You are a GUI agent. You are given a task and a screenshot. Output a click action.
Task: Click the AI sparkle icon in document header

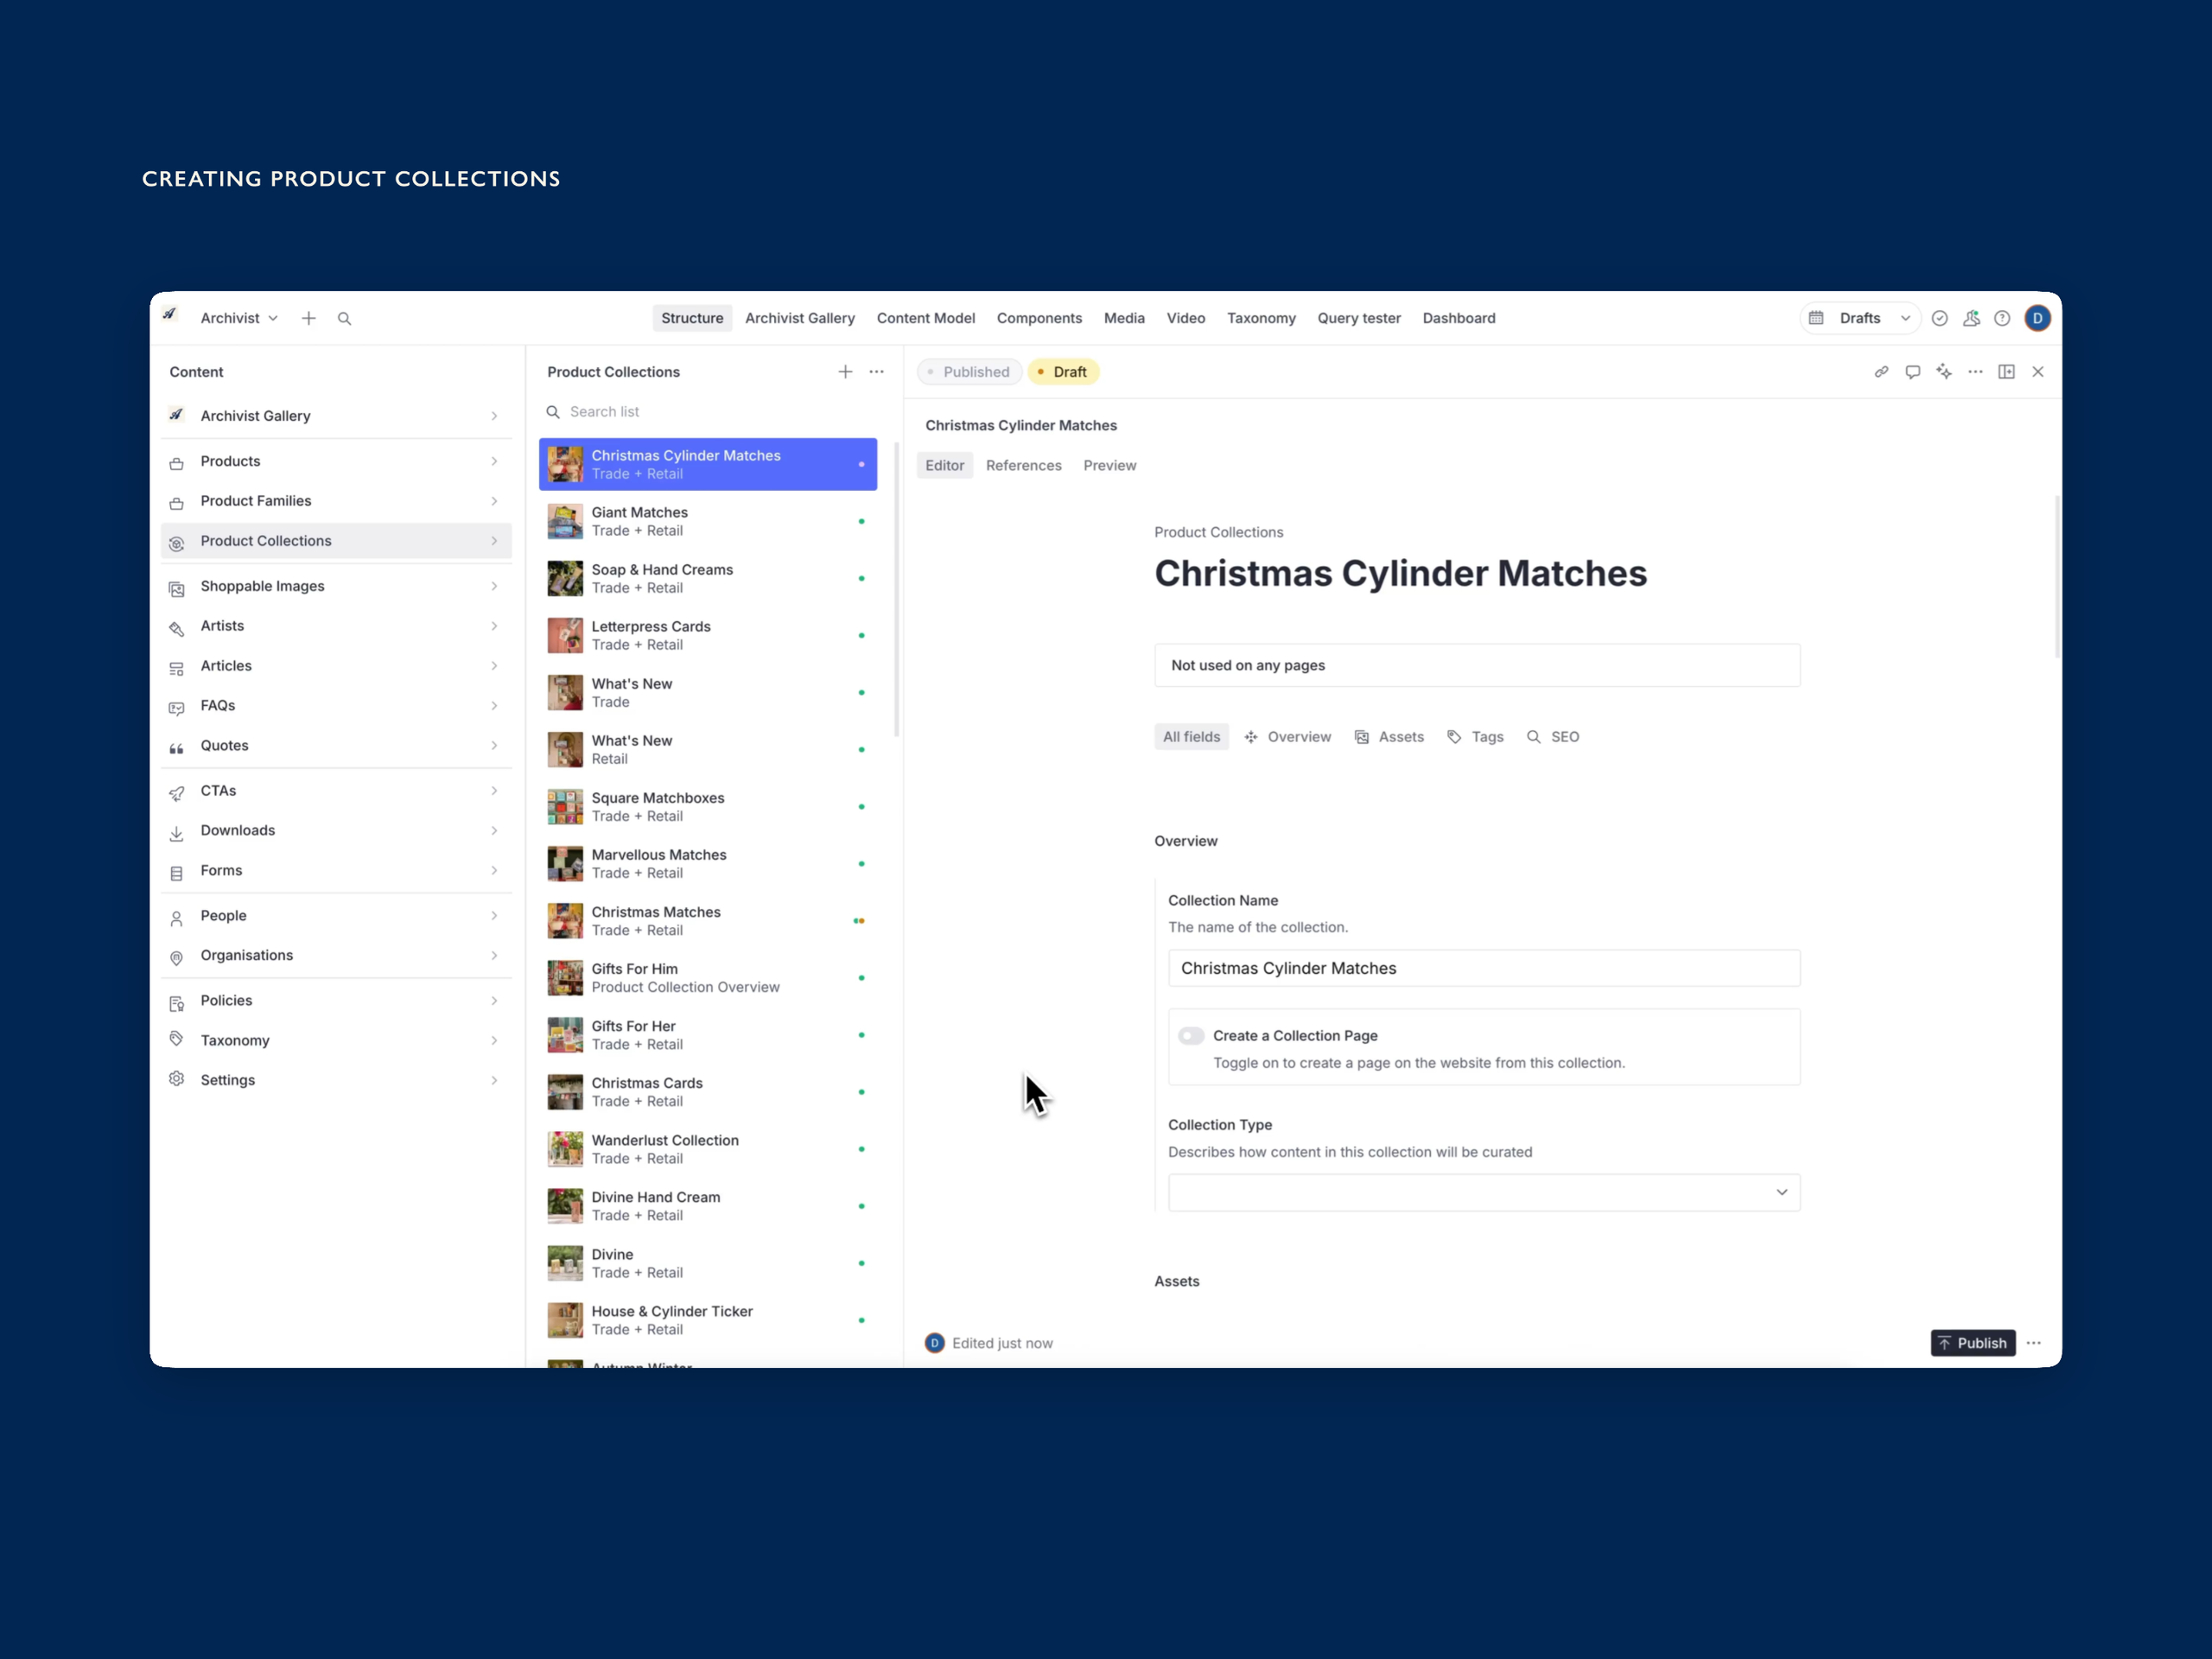point(1944,372)
